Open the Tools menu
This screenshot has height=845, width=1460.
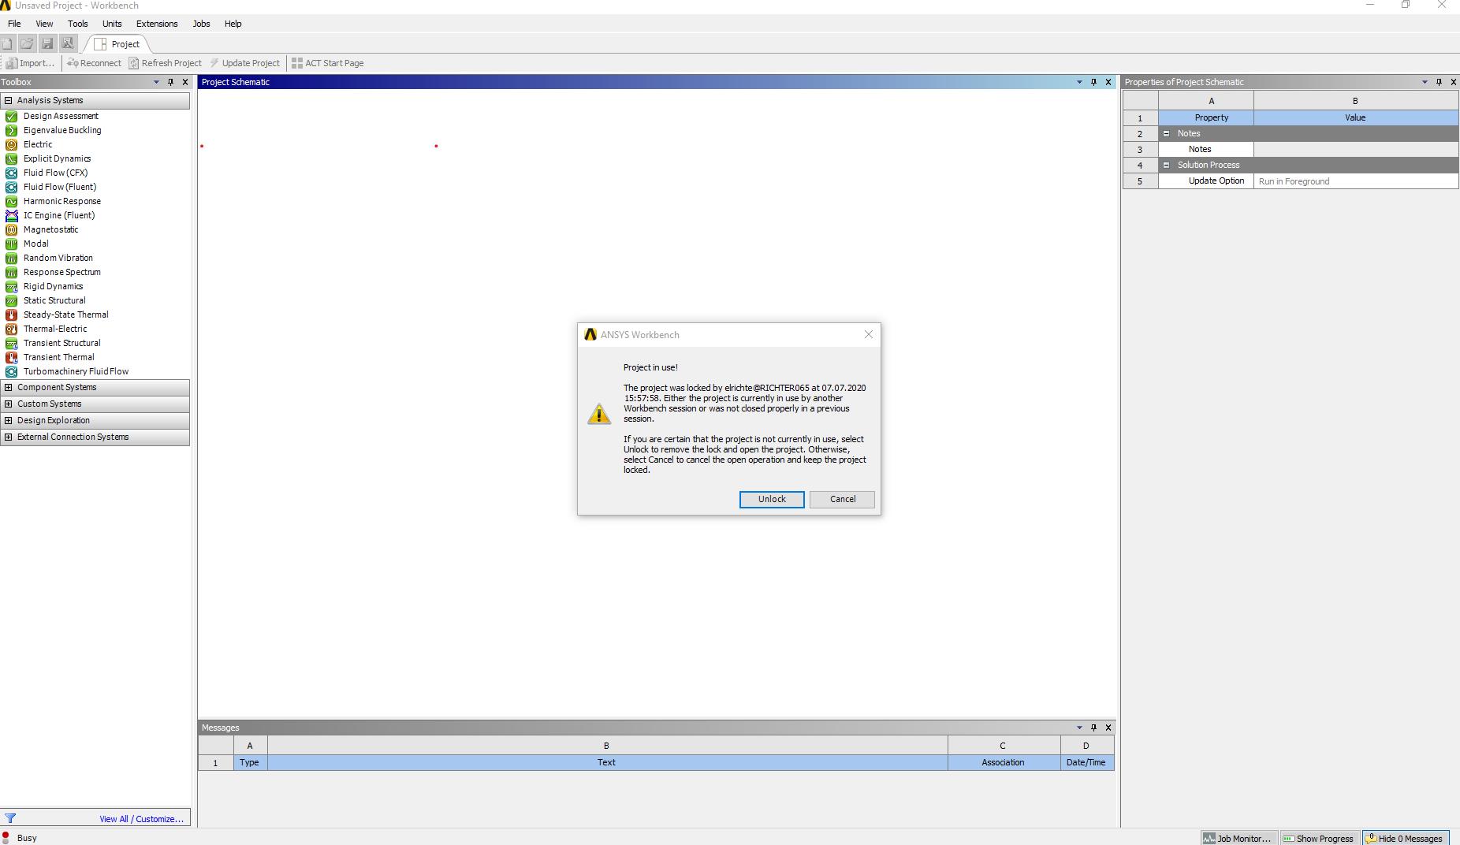(x=77, y=24)
